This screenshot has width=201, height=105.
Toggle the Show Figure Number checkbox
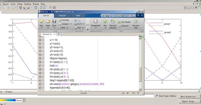point(157,96)
